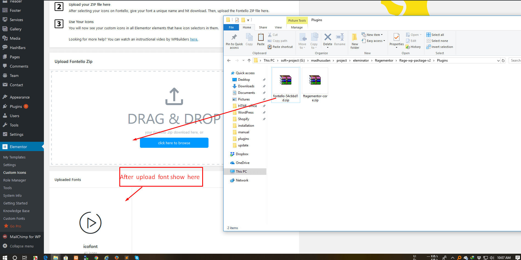This screenshot has width=521, height=260.
Task: Follow the WPBuilders 'here' video link
Action: (x=194, y=39)
